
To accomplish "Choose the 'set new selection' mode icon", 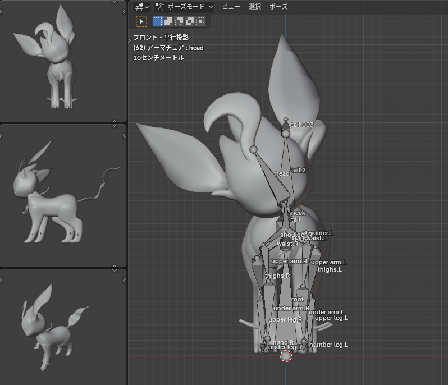I will point(158,21).
